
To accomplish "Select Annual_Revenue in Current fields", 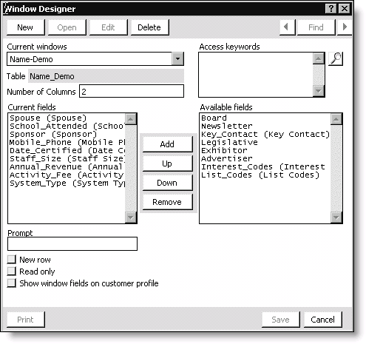I will tap(67, 166).
